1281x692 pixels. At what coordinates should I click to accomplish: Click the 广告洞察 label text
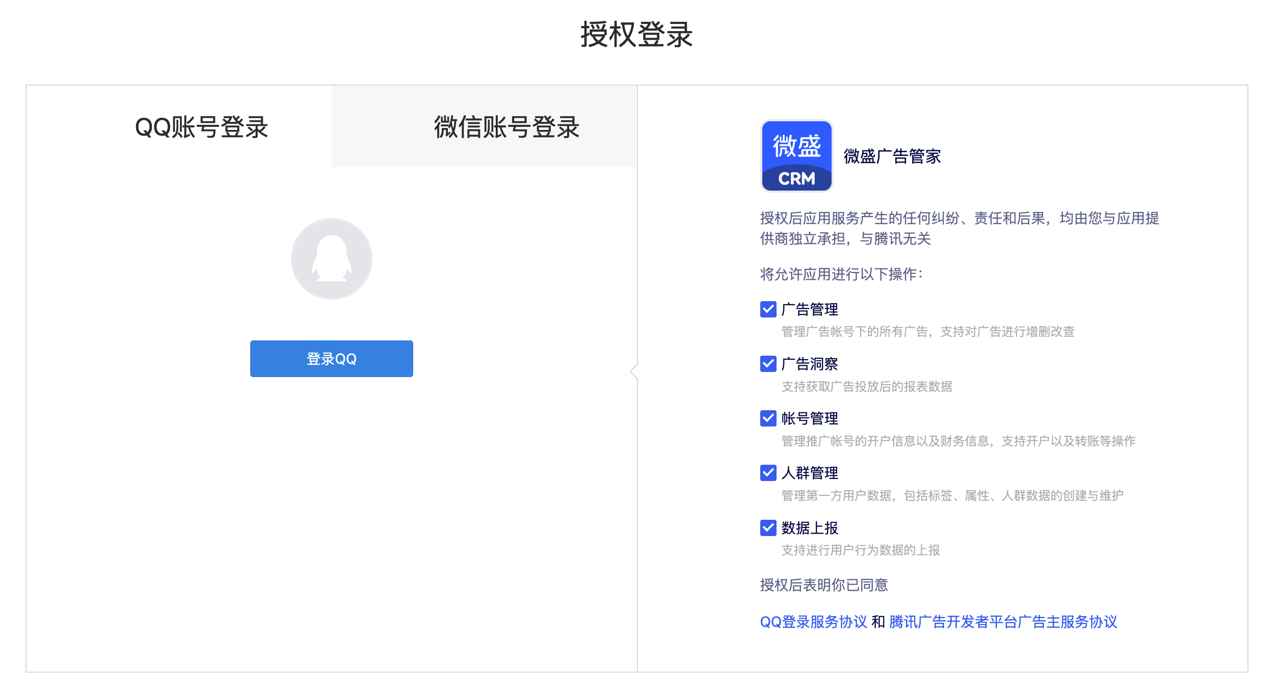coord(810,364)
